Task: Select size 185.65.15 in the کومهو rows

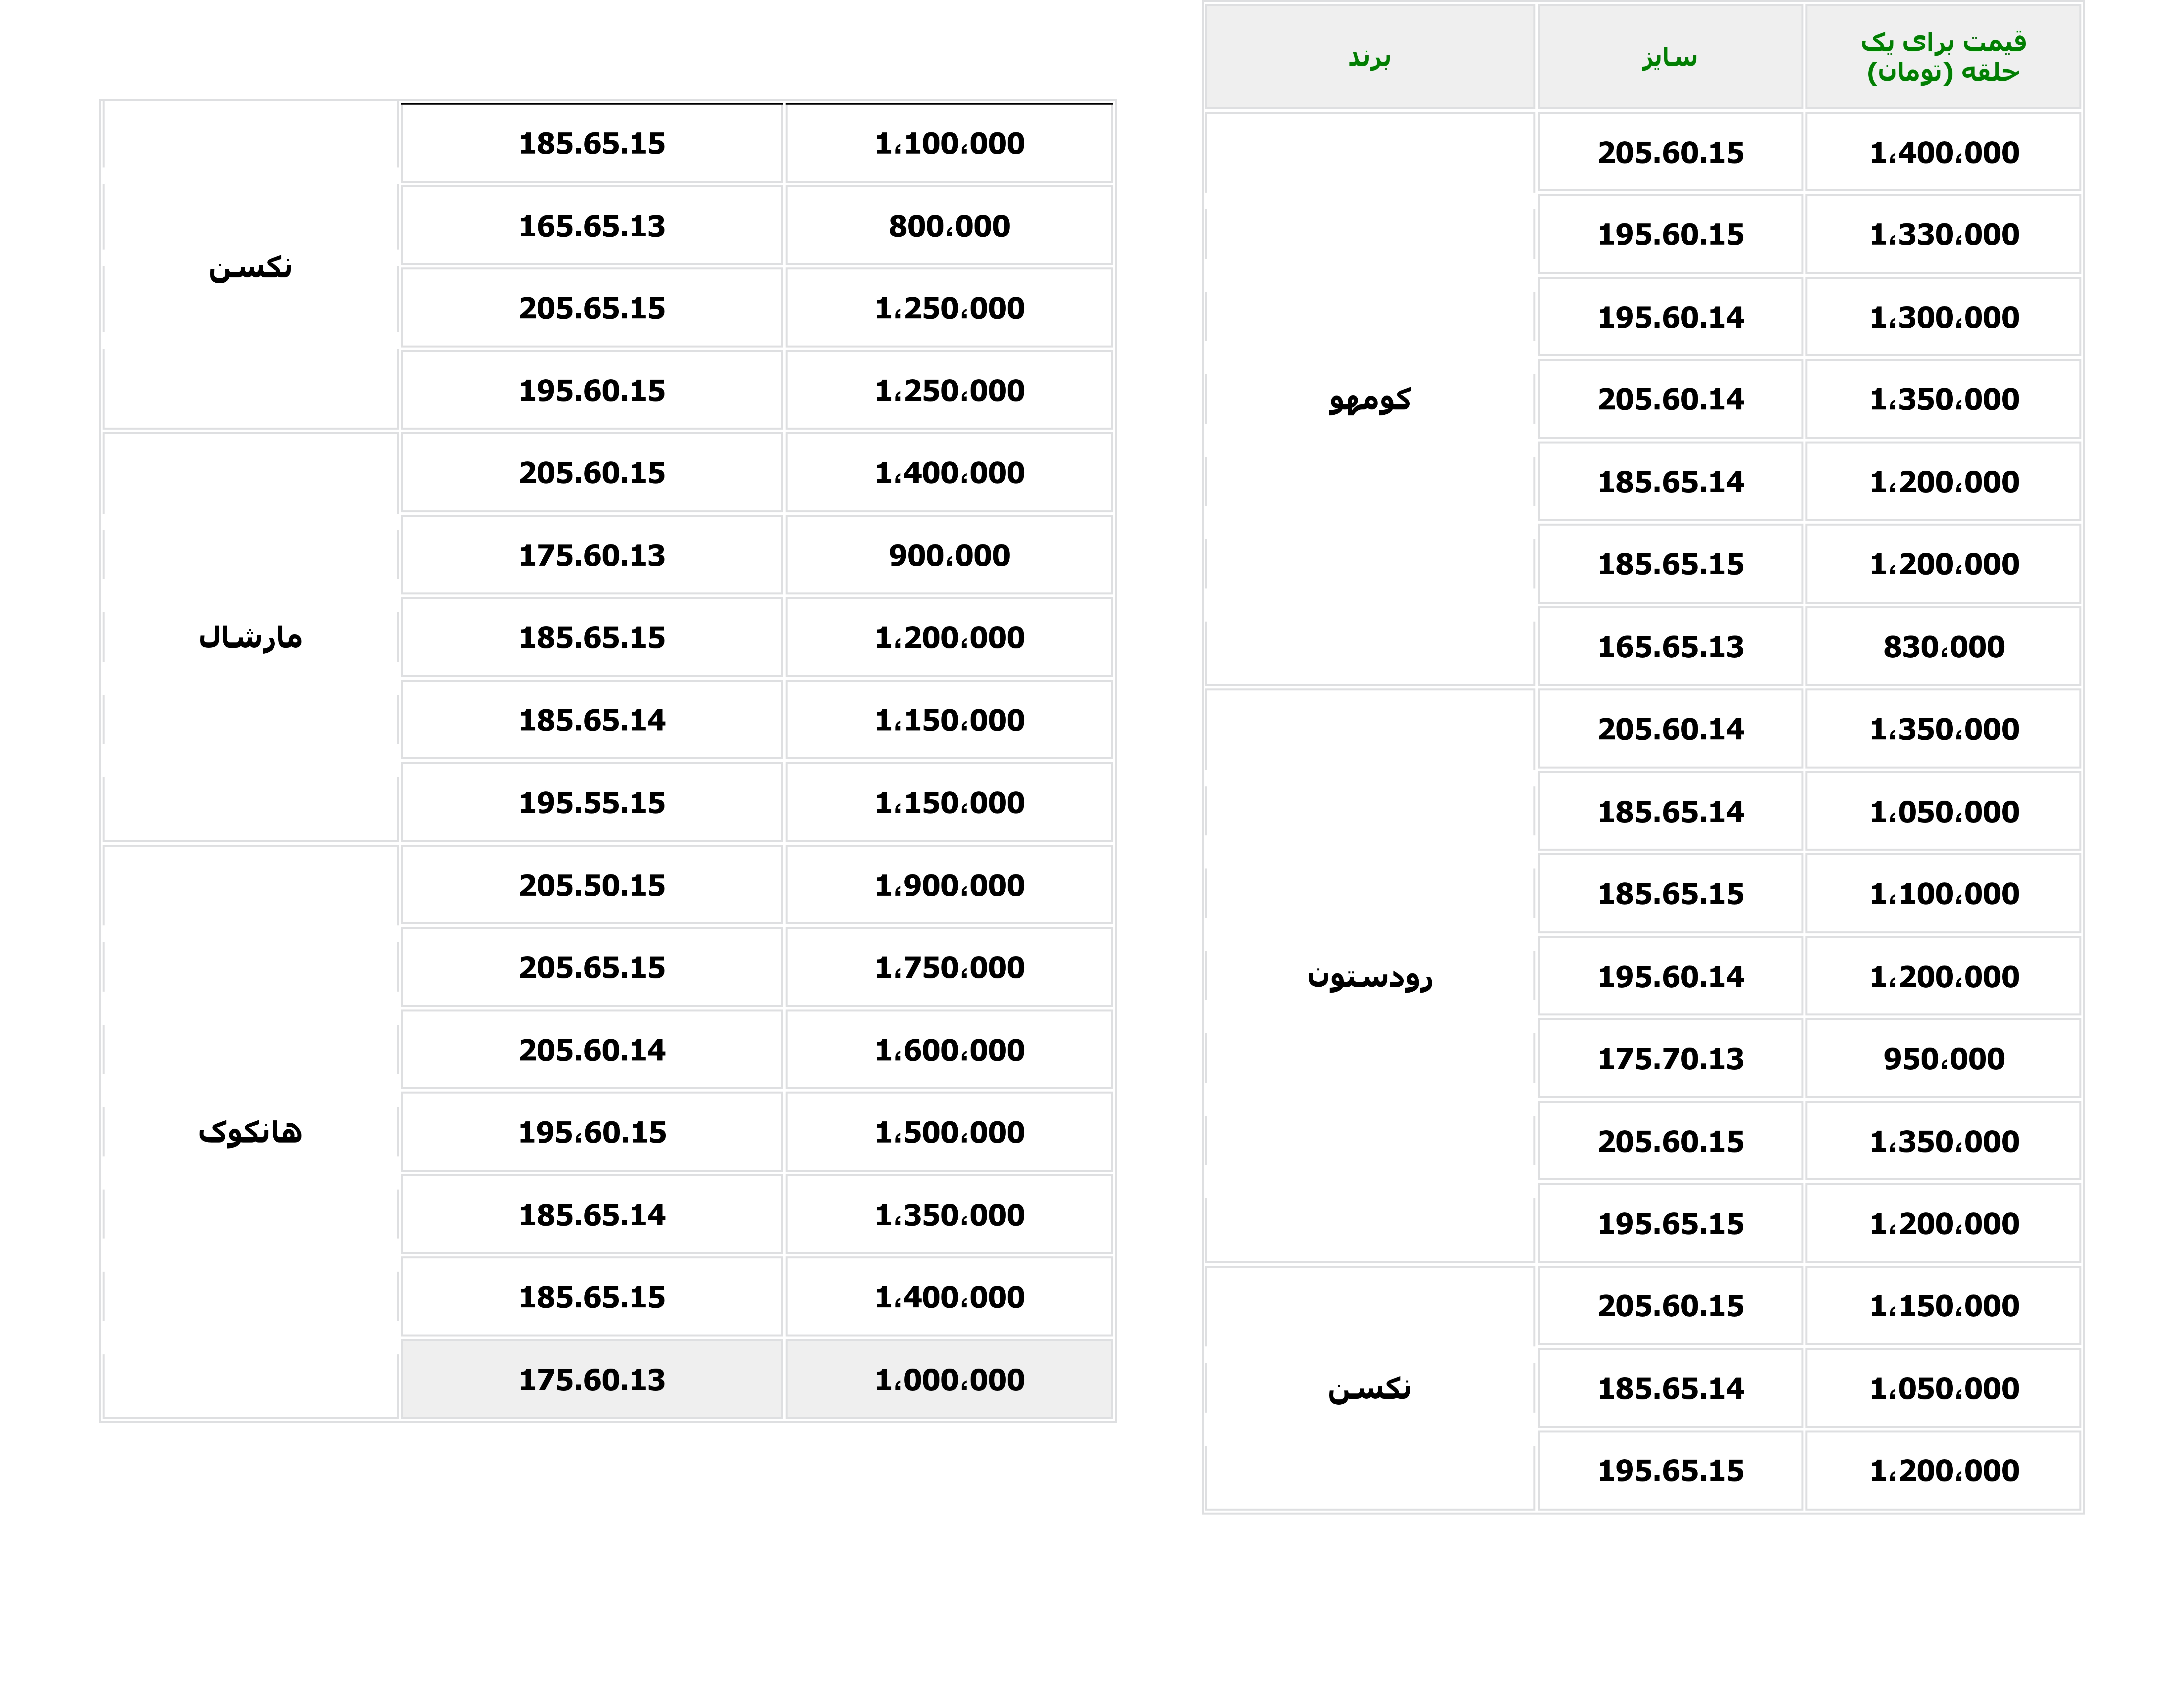Action: point(1670,564)
